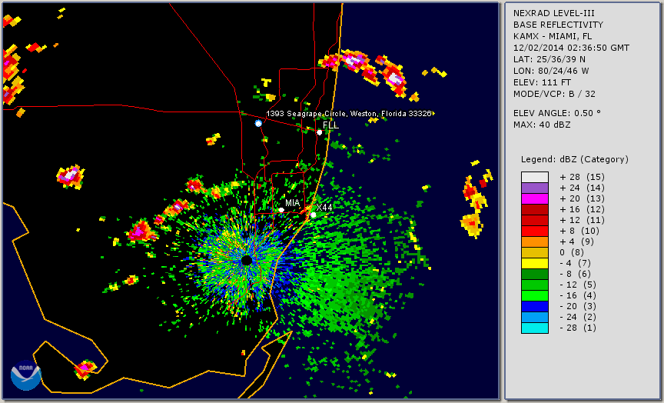Select the -28 (1) cyan legend swatch

pos(534,328)
